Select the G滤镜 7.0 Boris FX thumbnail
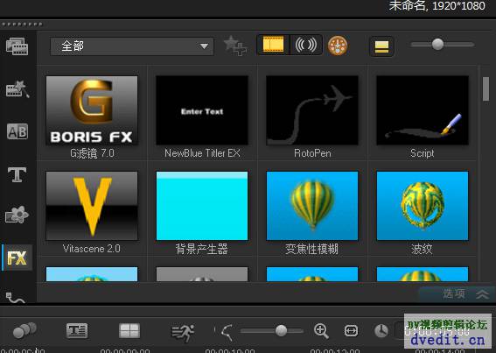The height and width of the screenshot is (353, 496). 92,110
